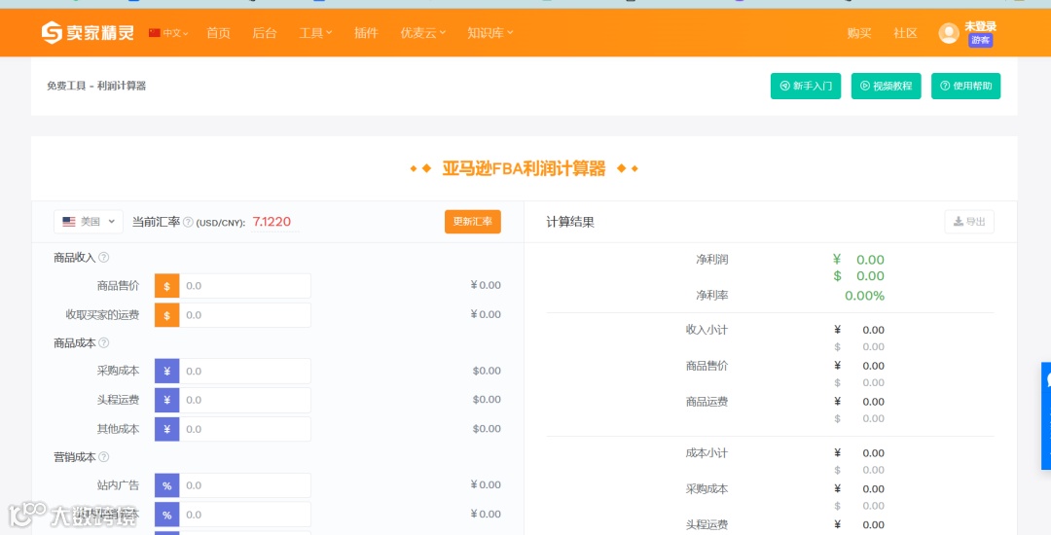Click help icon beside 商品收入
This screenshot has width=1051, height=535.
[104, 257]
